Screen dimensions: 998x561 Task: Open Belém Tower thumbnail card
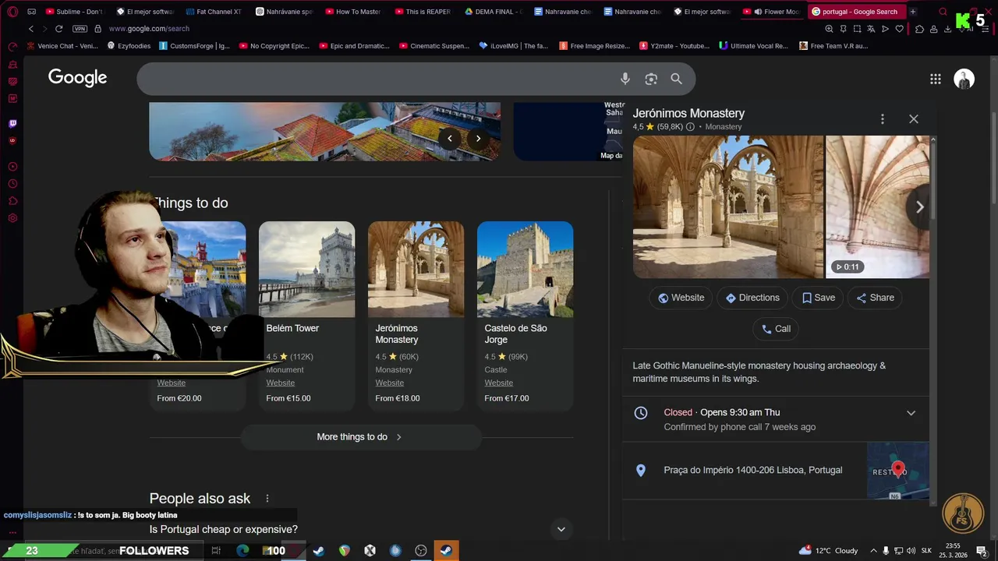coord(306,270)
